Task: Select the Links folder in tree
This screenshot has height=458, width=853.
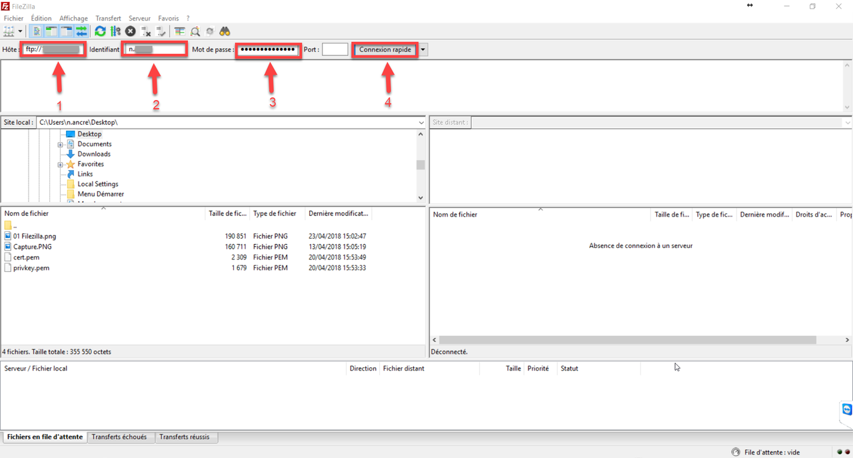Action: coord(85,174)
